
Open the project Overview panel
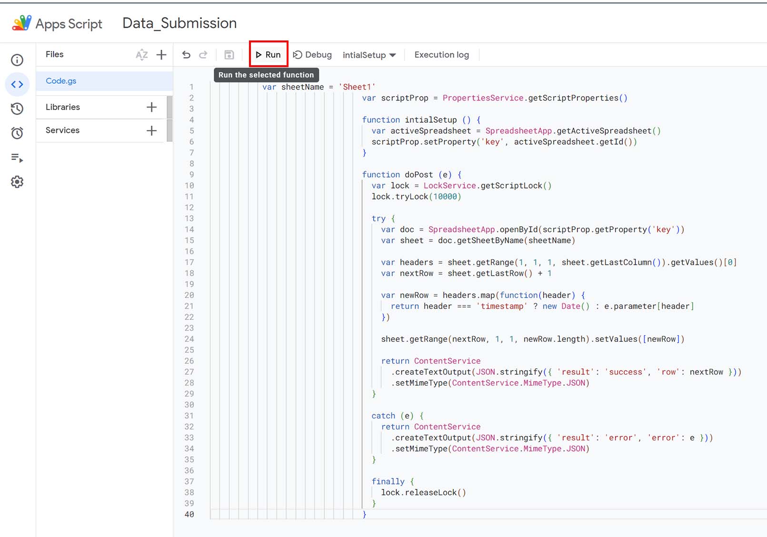(17, 60)
